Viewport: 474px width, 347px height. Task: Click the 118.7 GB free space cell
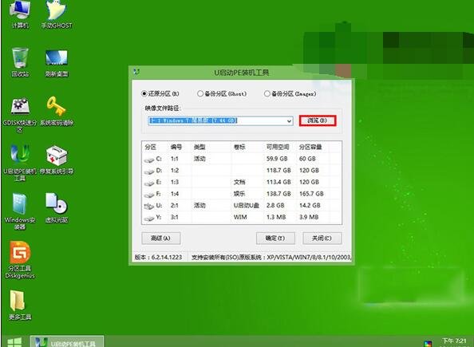[x=278, y=171]
